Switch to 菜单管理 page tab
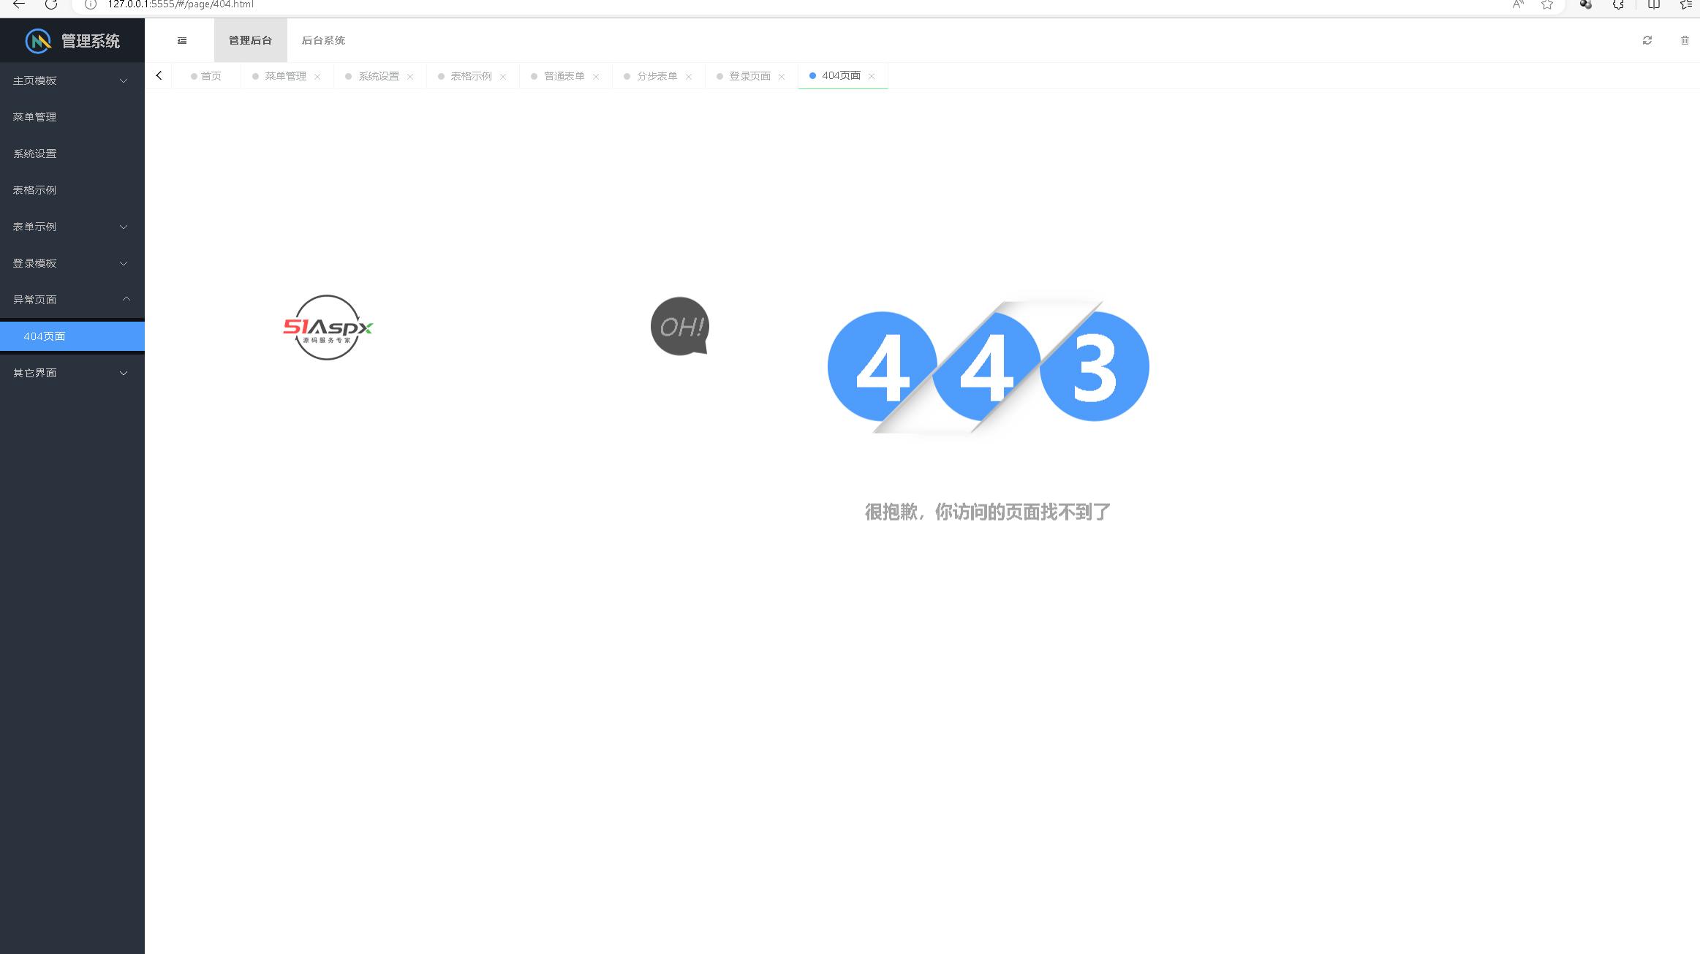This screenshot has width=1700, height=954. 285,76
